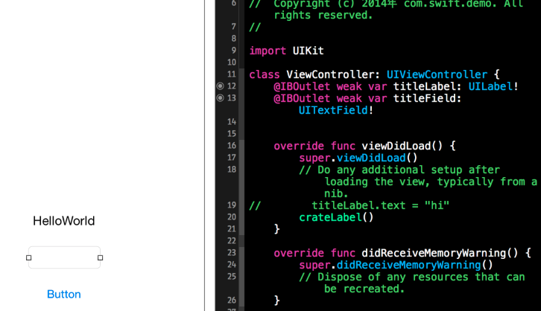Image resolution: width=541 pixels, height=311 pixels.
Task: Click the UITextField type in code
Action: tap(332, 110)
